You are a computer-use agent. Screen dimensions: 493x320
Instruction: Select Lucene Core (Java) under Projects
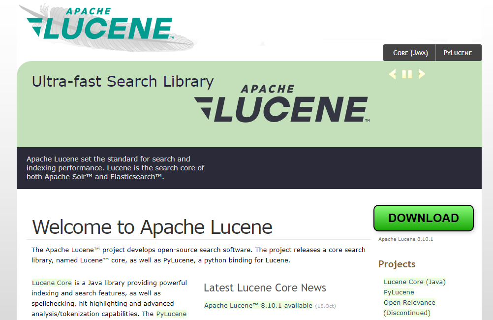[x=415, y=282]
